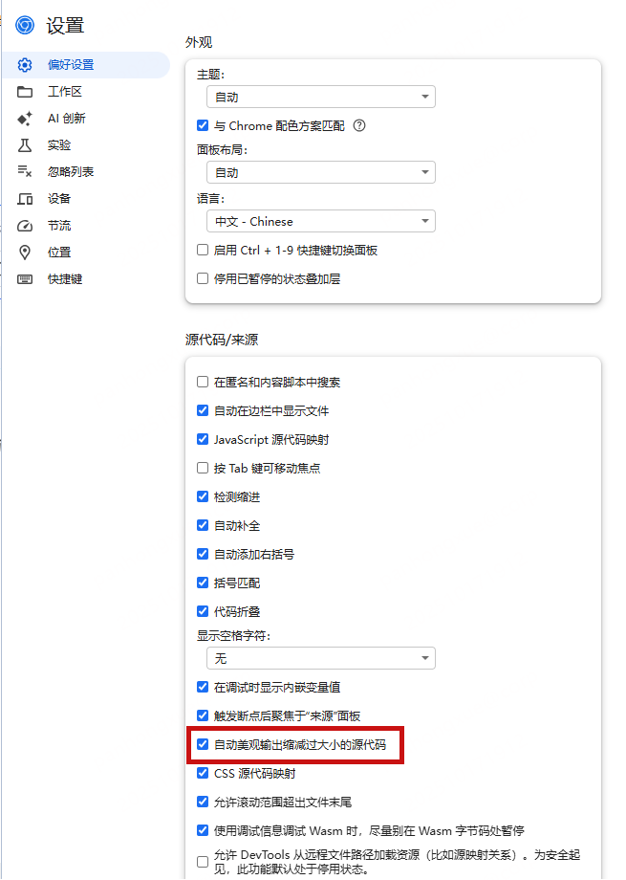
Task: Click the help icon next to Chrome 配色方案匹配
Action: pos(359,125)
